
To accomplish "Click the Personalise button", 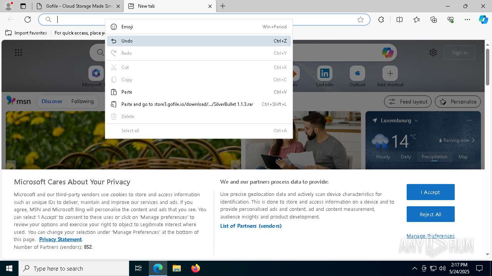I will tap(458, 102).
